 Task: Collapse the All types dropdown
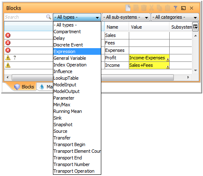77,17
